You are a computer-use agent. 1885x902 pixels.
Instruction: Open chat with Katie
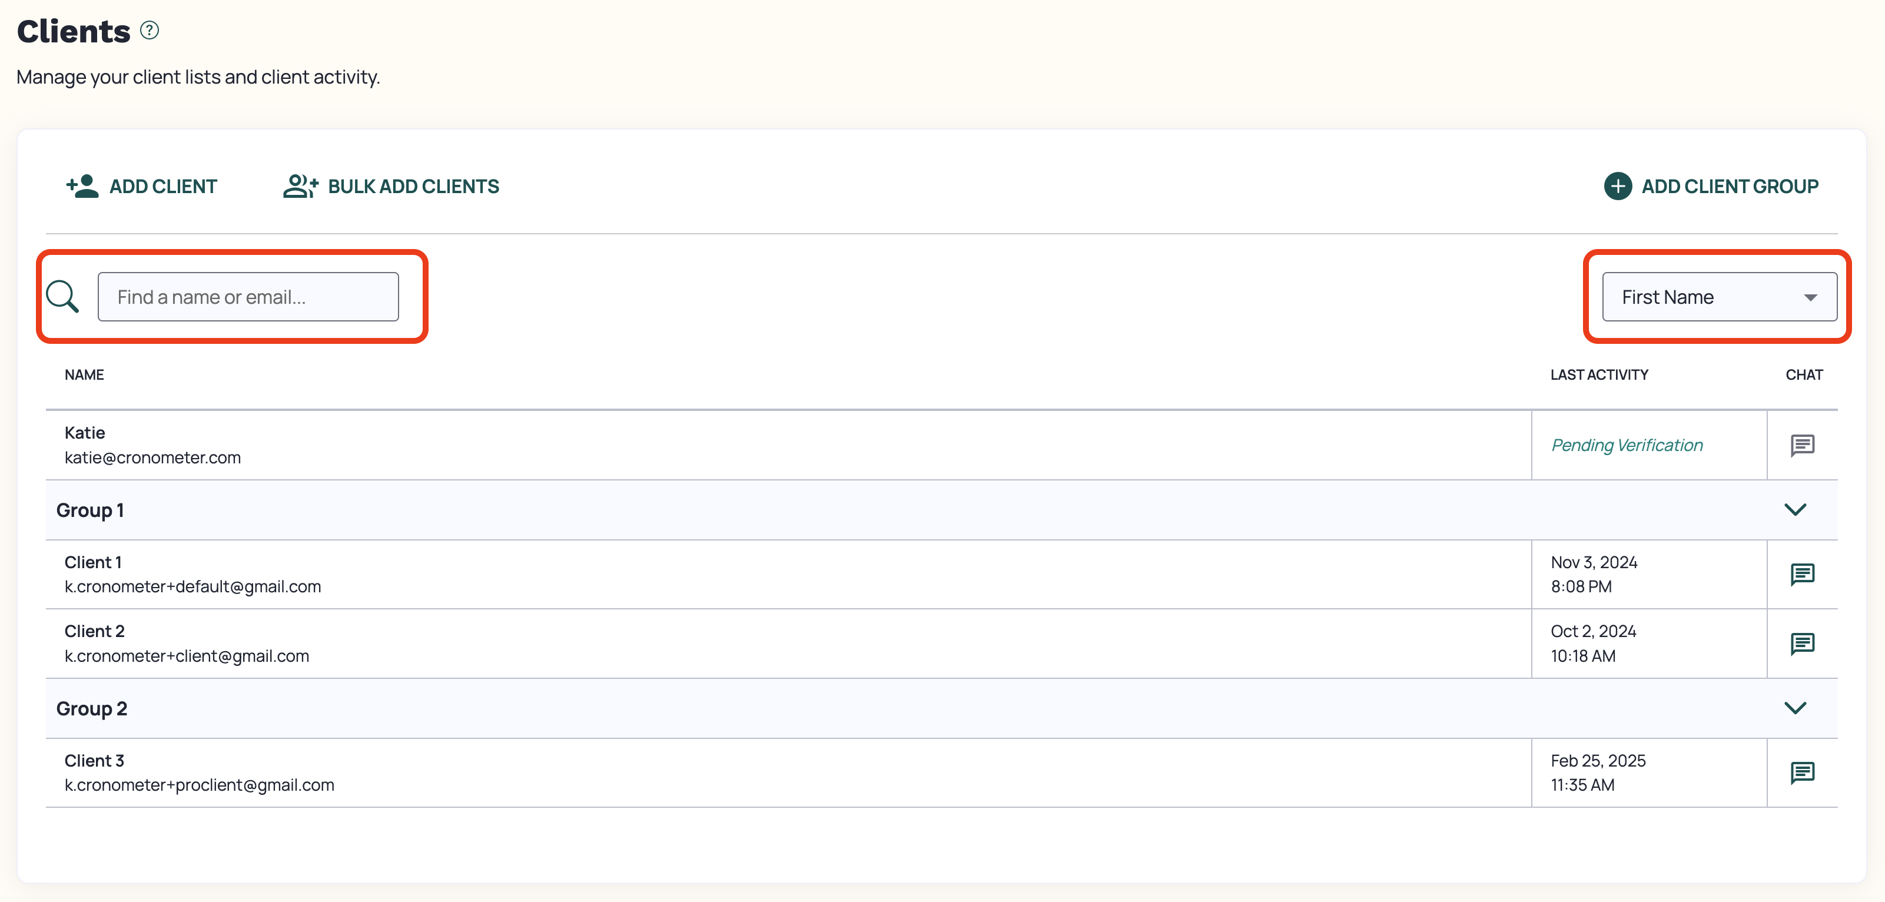point(1803,445)
